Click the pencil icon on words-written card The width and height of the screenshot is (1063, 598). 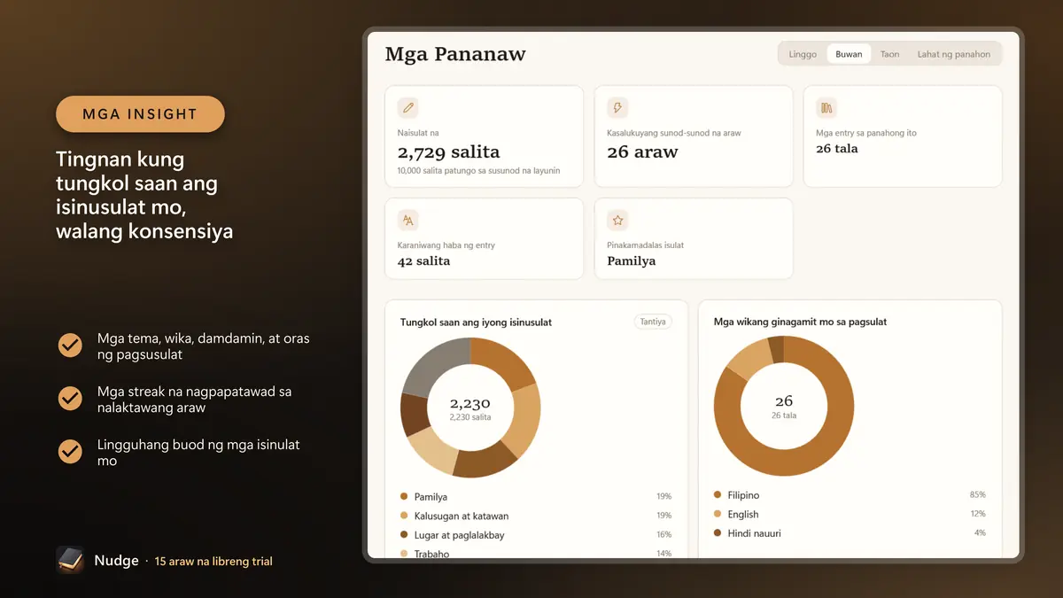pyautogui.click(x=407, y=108)
